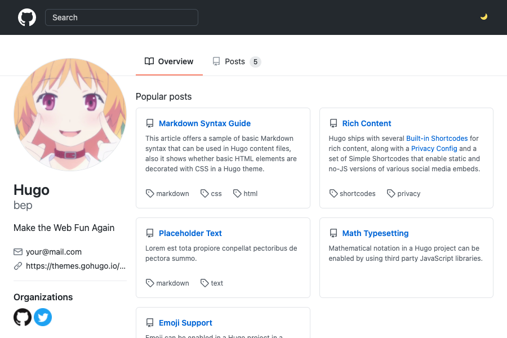The height and width of the screenshot is (338, 507).
Task: Select the css tag
Action: (x=212, y=193)
